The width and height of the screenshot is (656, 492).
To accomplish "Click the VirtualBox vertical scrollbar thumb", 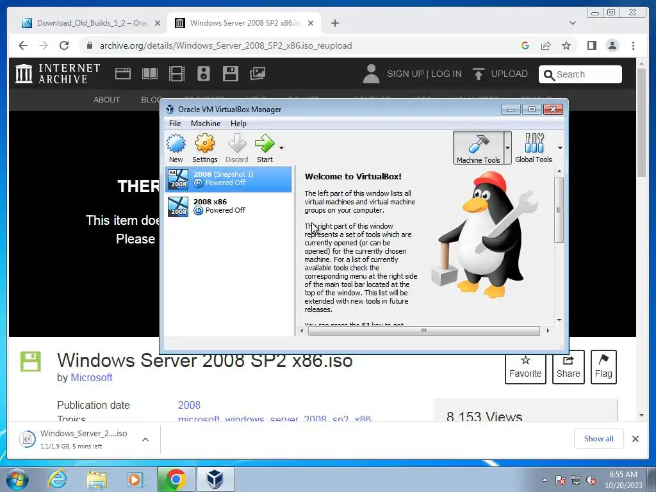I will point(559,209).
